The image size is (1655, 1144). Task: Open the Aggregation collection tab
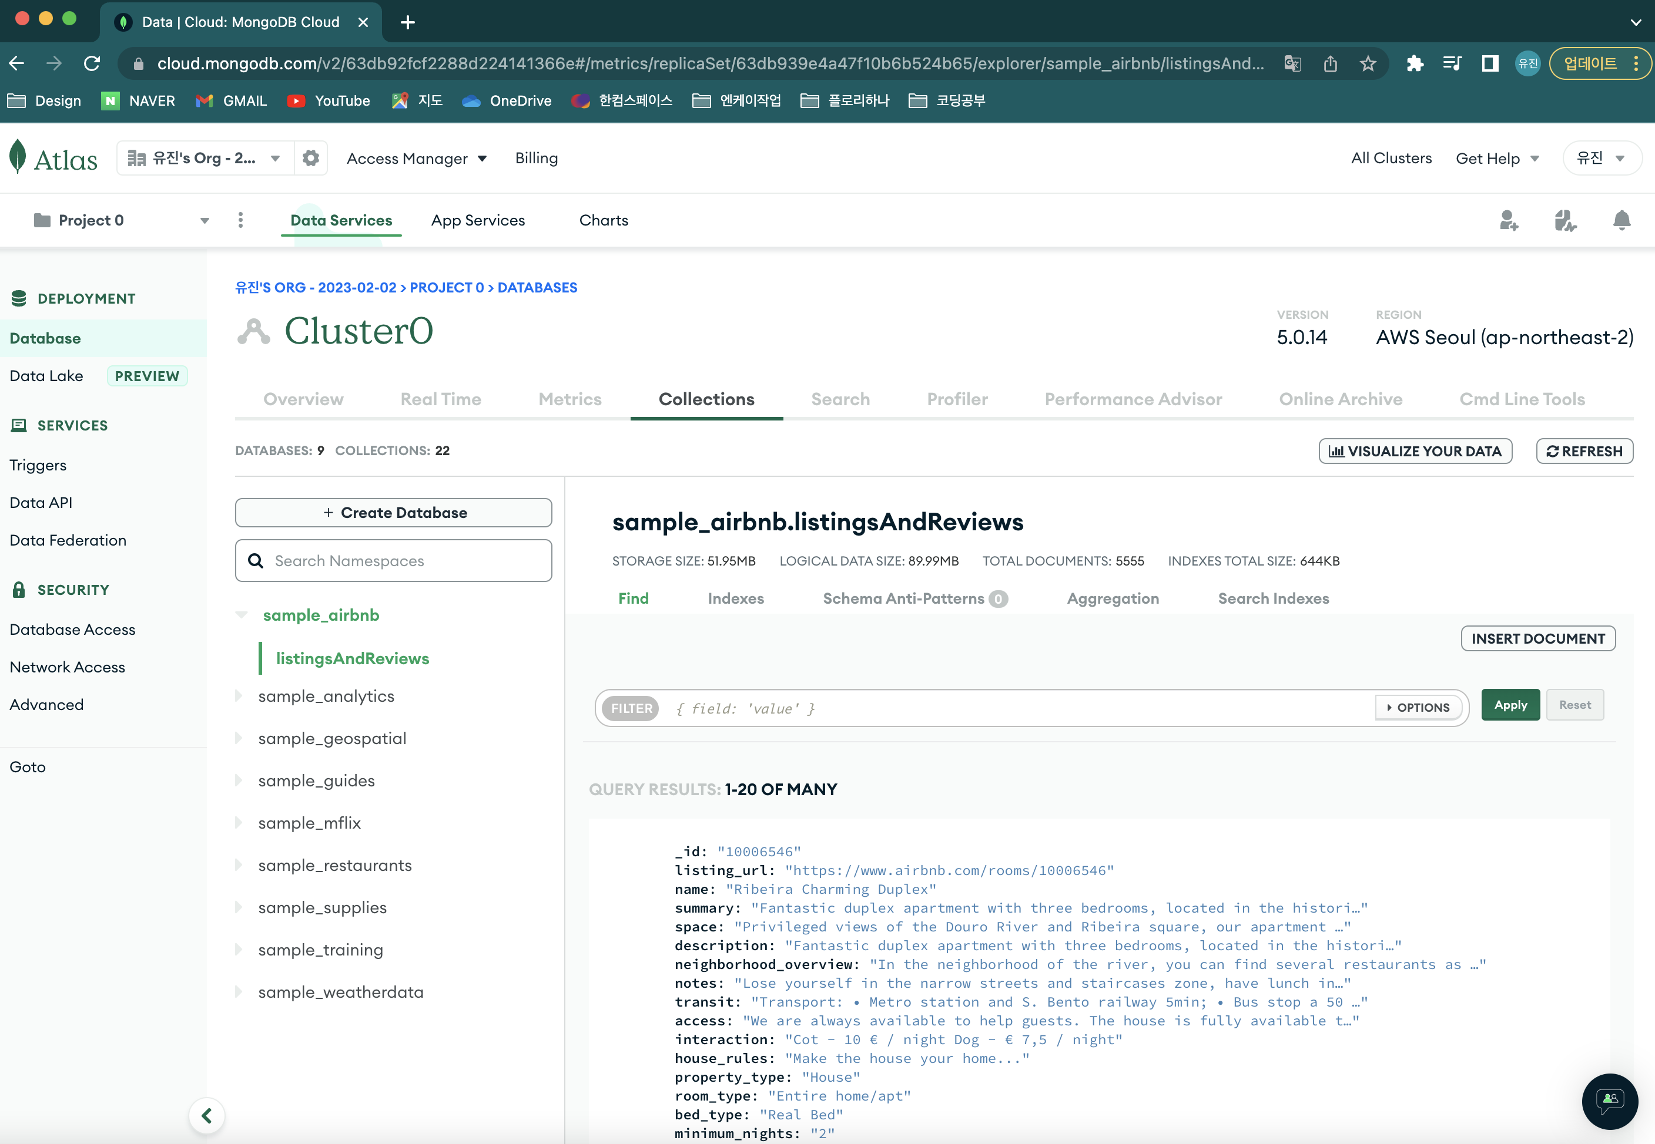click(x=1113, y=598)
